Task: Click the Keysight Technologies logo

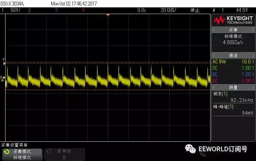Action: [233, 20]
